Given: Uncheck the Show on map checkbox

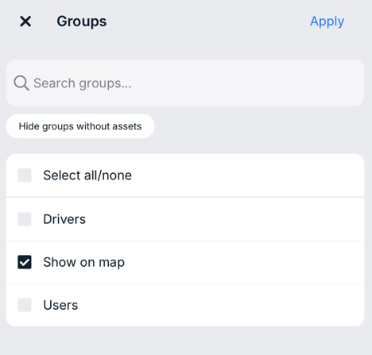Looking at the screenshot, I should (x=25, y=262).
